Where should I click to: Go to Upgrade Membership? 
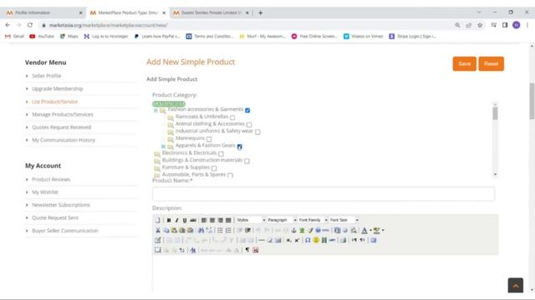(58, 89)
